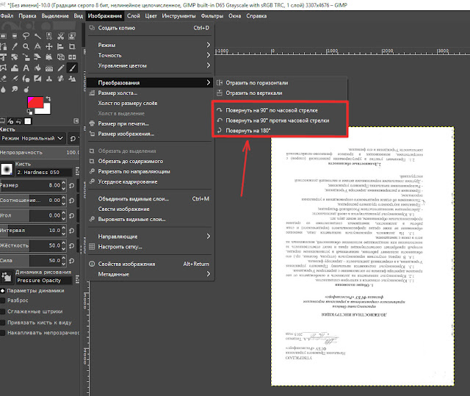Select the Move tool
Viewport: 470px width, 396px height.
49,46
